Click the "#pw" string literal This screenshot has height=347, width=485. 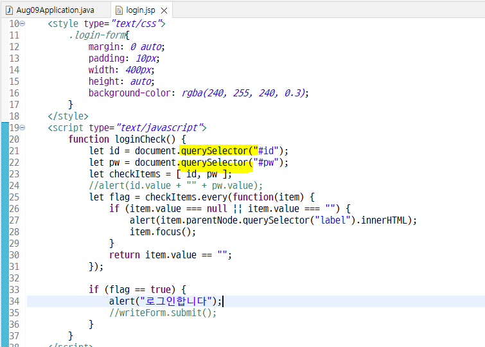(266, 163)
